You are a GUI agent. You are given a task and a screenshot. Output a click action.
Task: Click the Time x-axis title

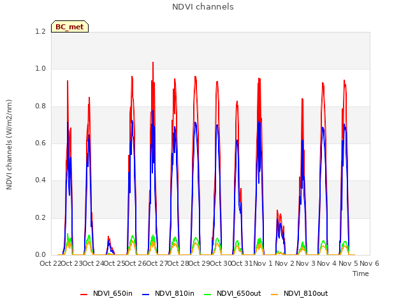click(360, 273)
